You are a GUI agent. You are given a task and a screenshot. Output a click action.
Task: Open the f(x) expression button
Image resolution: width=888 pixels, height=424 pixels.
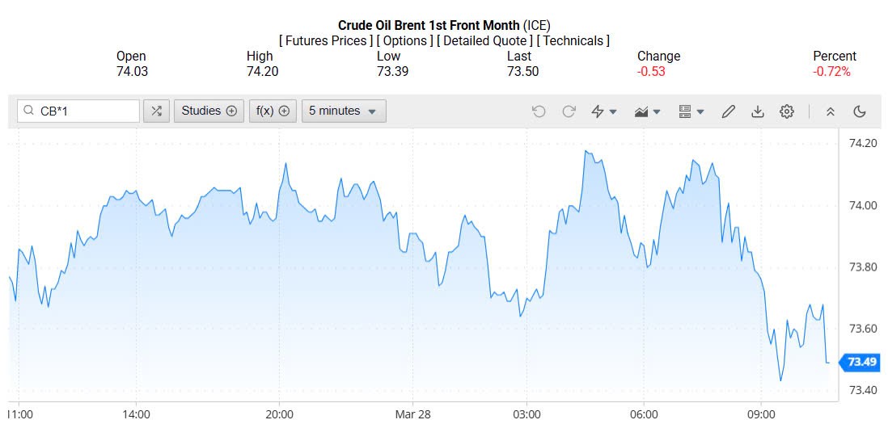273,111
